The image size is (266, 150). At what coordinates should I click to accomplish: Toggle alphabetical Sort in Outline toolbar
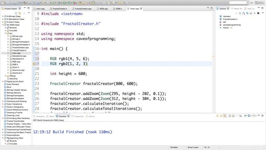point(244,13)
